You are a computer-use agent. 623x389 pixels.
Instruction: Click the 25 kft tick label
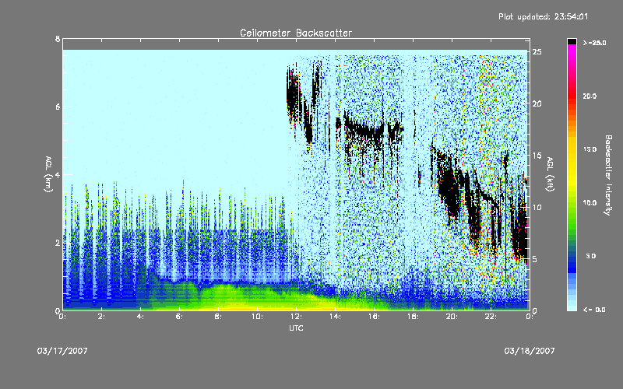click(x=537, y=51)
